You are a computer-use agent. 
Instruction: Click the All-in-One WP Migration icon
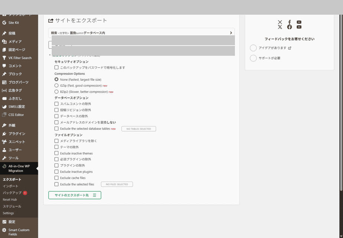4,166
